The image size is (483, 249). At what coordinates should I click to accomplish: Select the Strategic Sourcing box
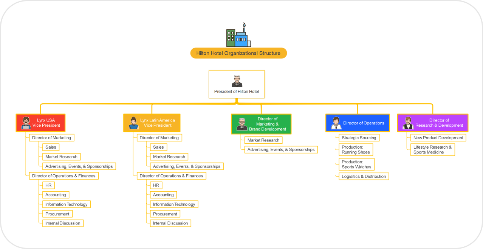(359, 138)
